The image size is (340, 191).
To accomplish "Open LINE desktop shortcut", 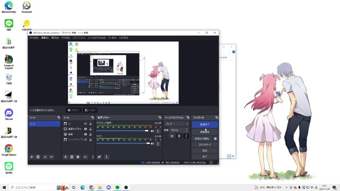I will click(x=8, y=25).
